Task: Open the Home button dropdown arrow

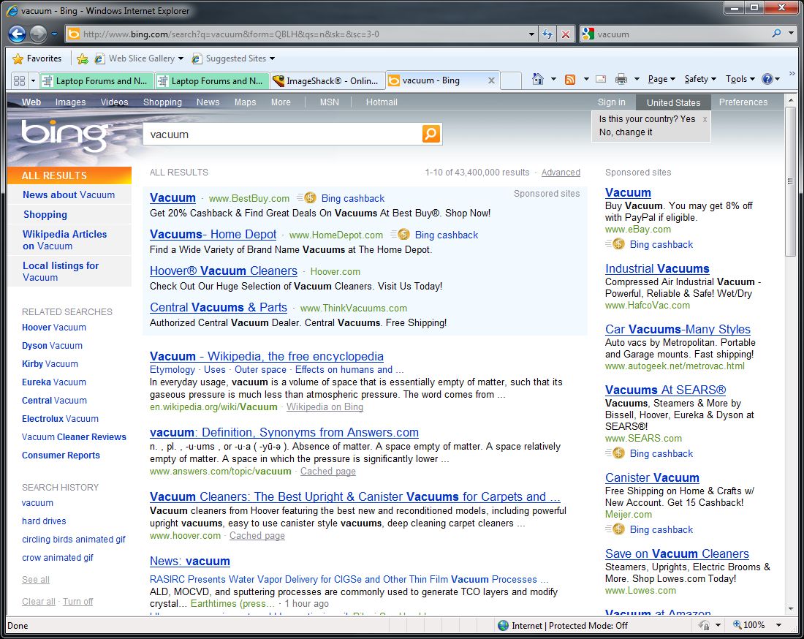Action: [x=553, y=79]
